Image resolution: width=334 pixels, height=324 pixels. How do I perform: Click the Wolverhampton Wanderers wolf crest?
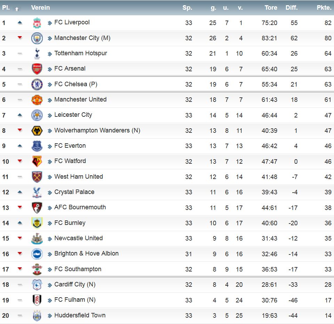point(37,131)
